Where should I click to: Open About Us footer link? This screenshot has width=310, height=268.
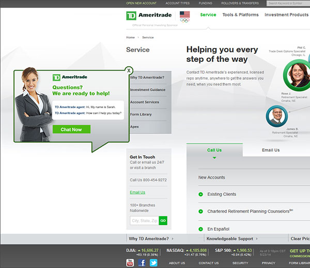coord(177,263)
